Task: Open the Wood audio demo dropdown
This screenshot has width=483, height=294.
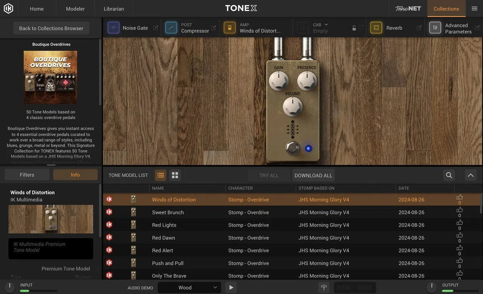Action: coord(189,287)
